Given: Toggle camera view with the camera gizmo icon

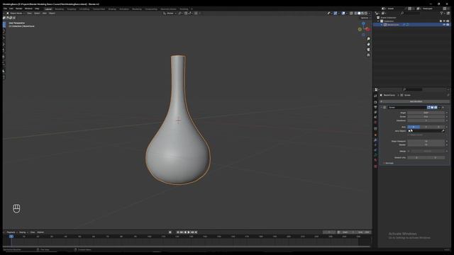Looking at the screenshot, I should coord(368,50).
